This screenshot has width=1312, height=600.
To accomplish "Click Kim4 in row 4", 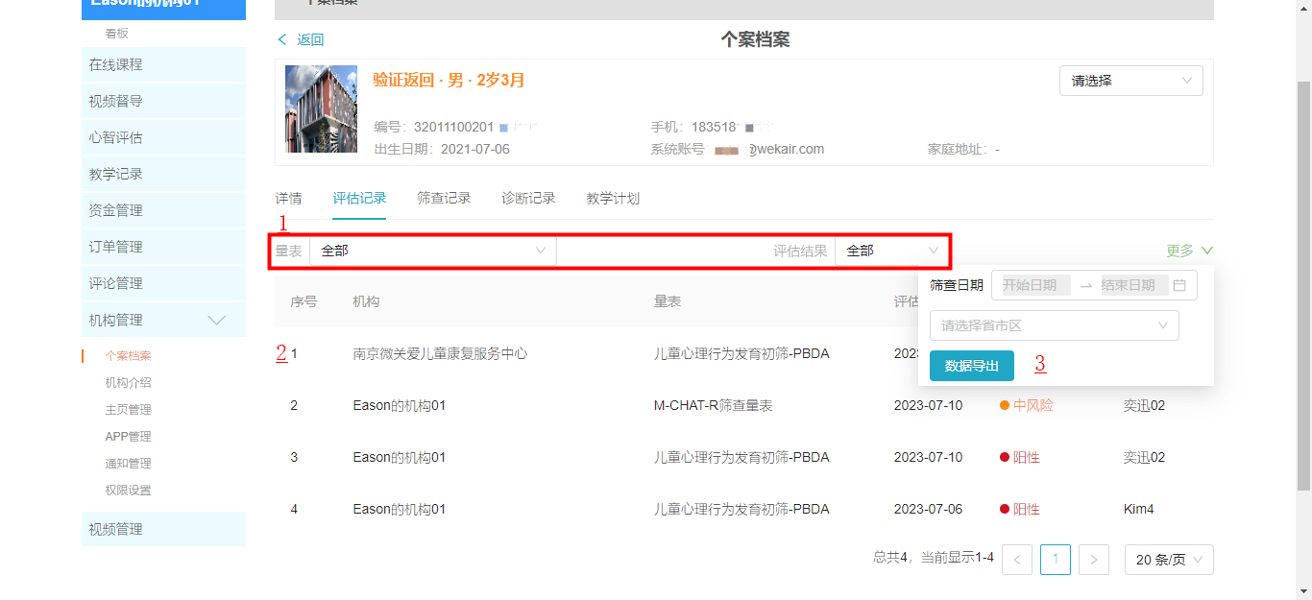I will point(1138,509).
